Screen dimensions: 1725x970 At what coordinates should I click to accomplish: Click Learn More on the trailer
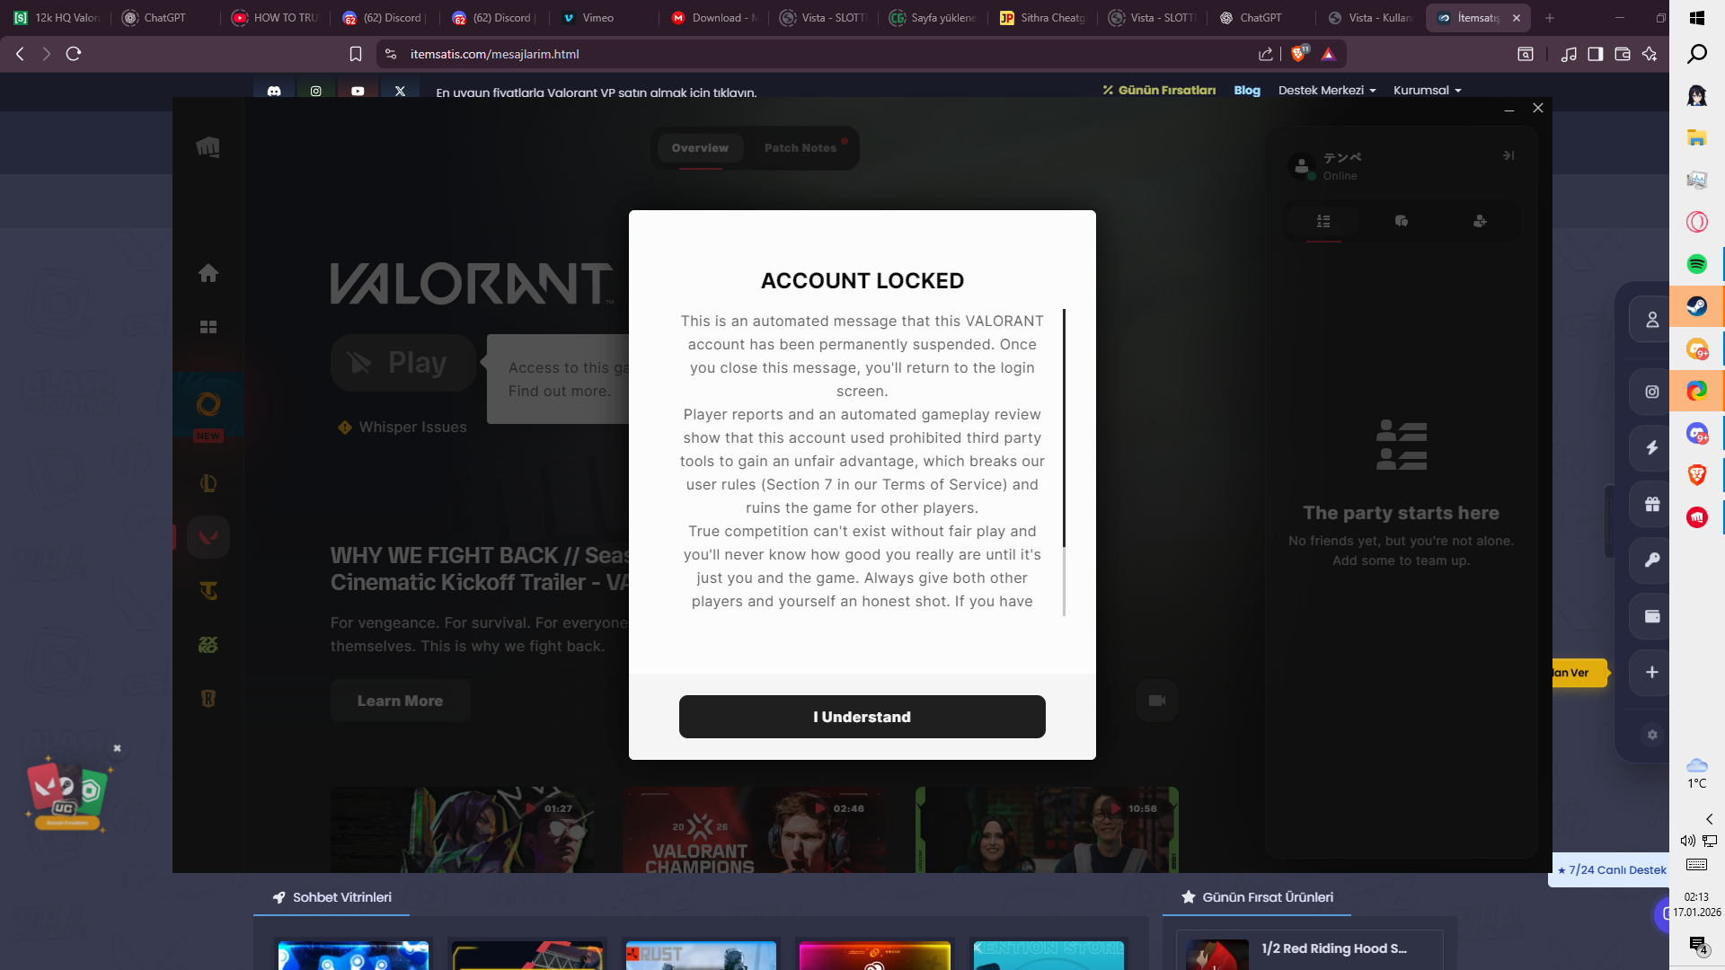(x=401, y=701)
